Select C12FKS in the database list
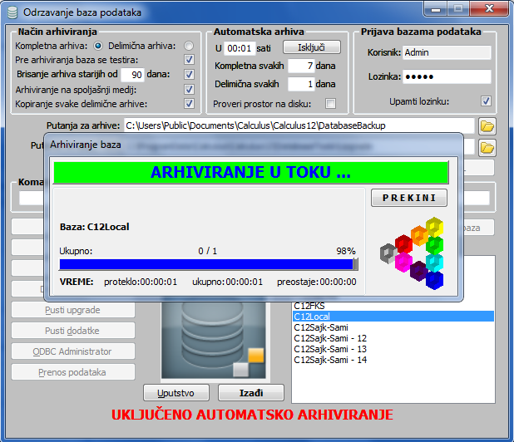Viewport: 514px width, 442px height. [x=393, y=306]
